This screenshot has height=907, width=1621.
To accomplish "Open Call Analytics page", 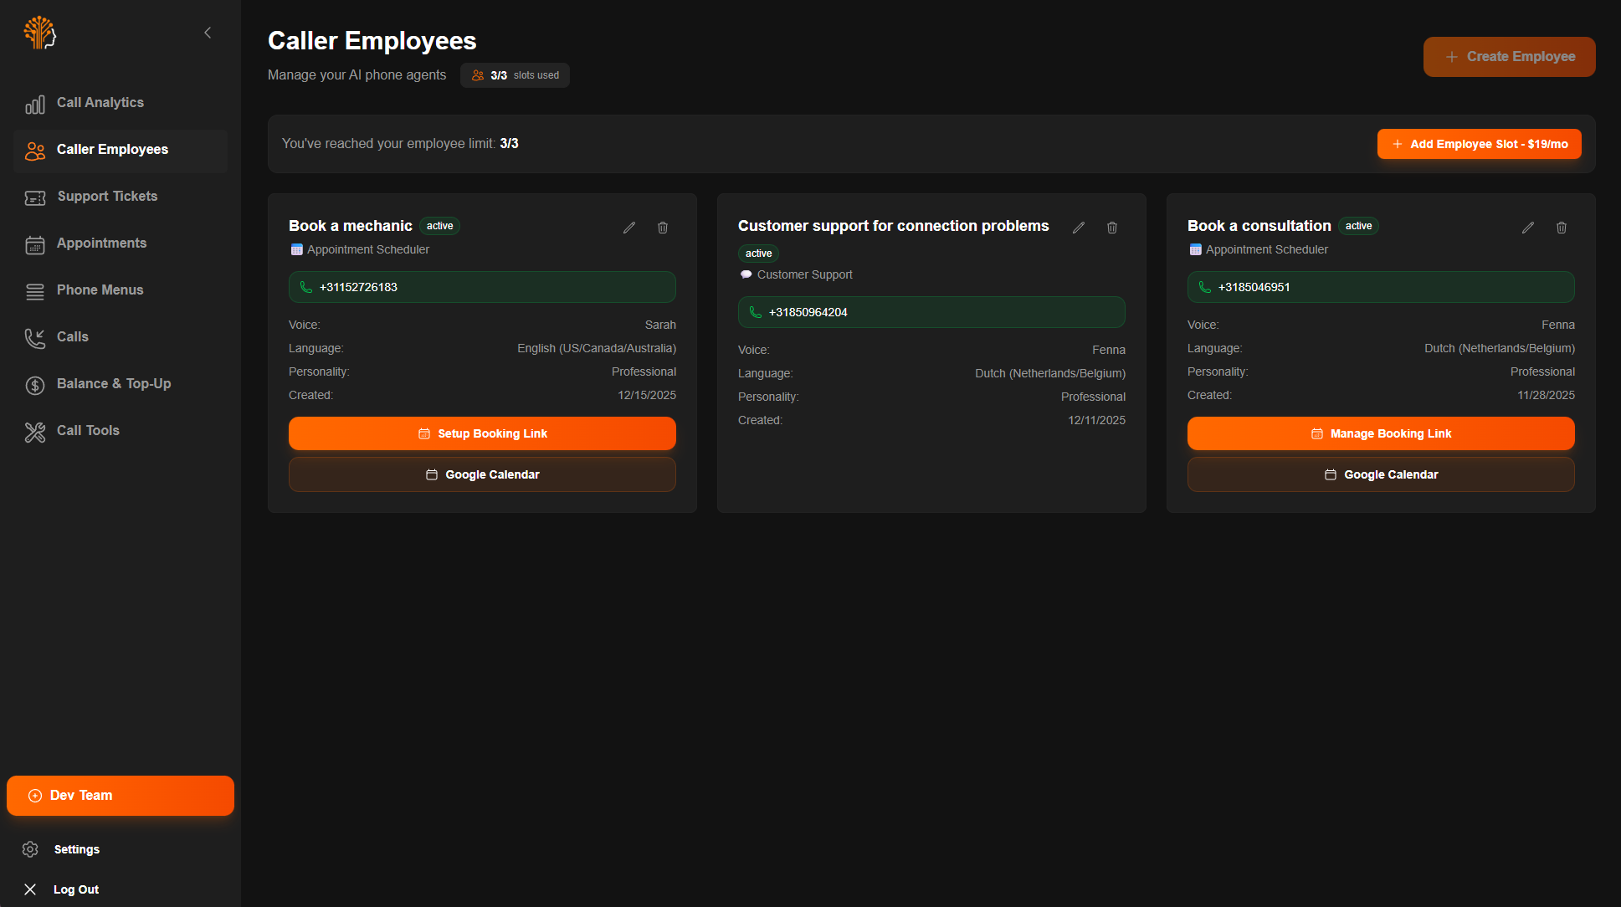I will coord(100,103).
